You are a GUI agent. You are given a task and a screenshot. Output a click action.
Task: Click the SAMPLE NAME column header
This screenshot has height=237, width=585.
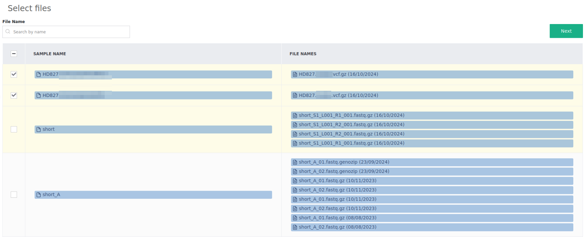click(50, 54)
